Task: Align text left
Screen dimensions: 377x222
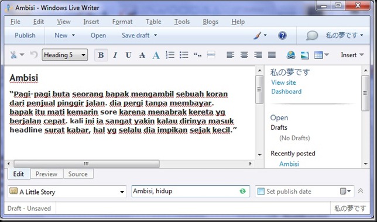Action: tap(230, 55)
